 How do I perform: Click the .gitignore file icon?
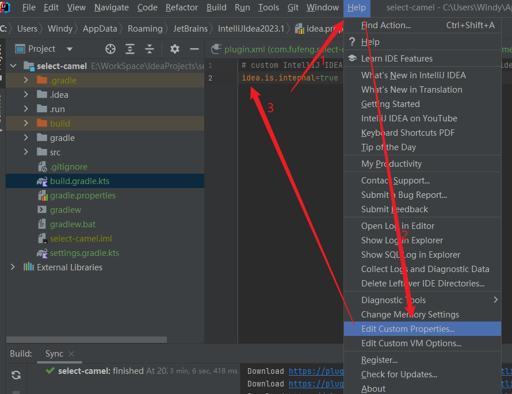pyautogui.click(x=43, y=167)
